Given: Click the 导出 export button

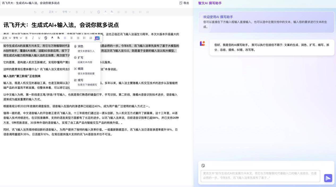Looking at the screenshot, I should tap(184, 3).
